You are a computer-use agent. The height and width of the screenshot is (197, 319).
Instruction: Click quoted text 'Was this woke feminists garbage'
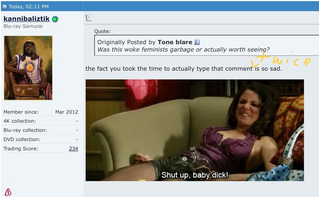click(146, 50)
